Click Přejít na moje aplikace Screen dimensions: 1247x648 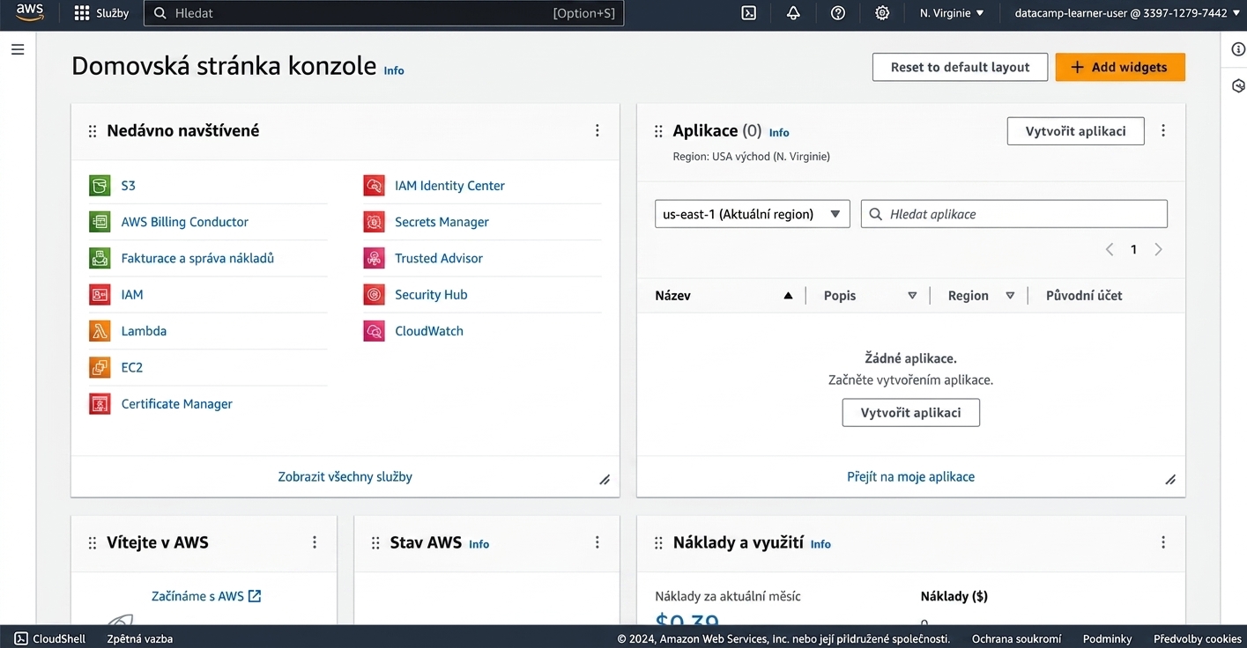(x=910, y=476)
